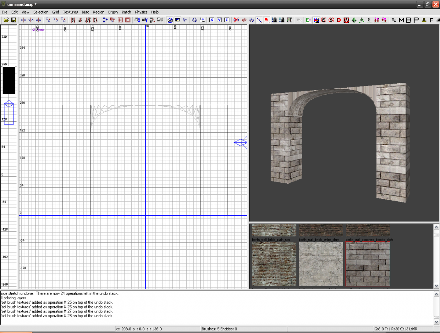The image size is (440, 333).
Task: Toggle the boxed blue Y axis button
Action: [219, 20]
